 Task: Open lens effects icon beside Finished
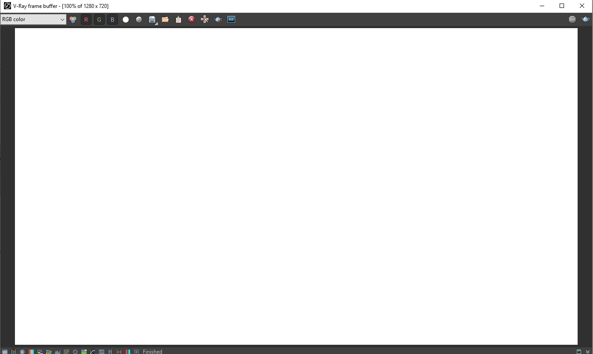pos(136,351)
